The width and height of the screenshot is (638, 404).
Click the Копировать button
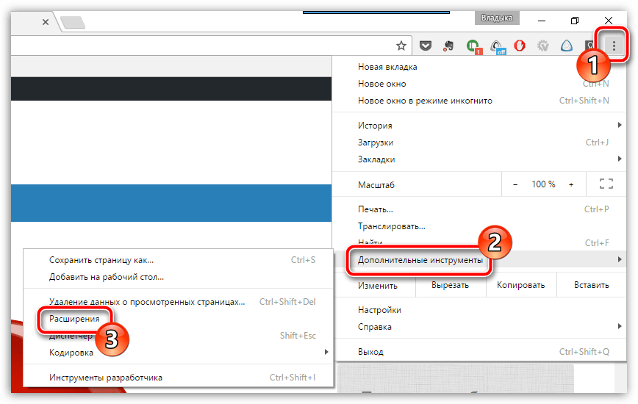521,285
